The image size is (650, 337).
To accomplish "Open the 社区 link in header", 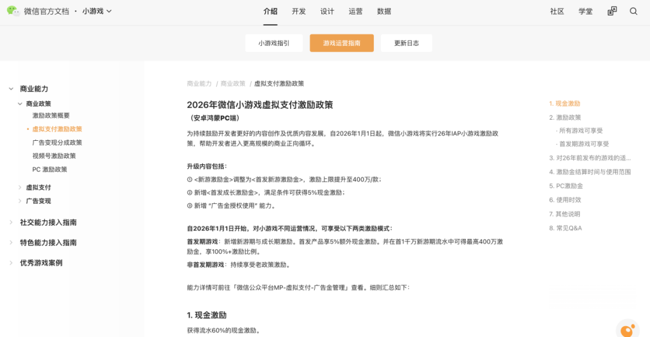I will pos(557,11).
